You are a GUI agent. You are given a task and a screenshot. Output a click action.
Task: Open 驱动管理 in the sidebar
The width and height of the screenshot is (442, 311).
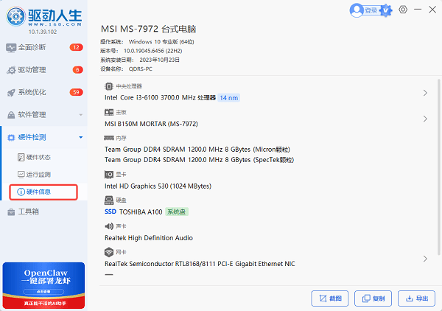tap(32, 70)
